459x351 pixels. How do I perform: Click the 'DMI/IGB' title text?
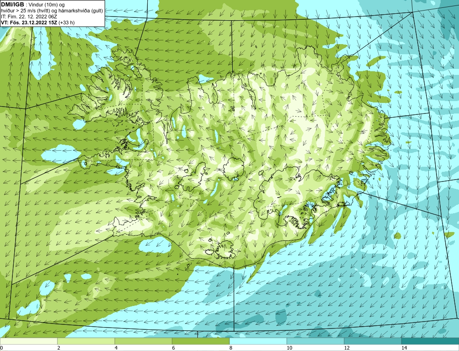coord(12,5)
